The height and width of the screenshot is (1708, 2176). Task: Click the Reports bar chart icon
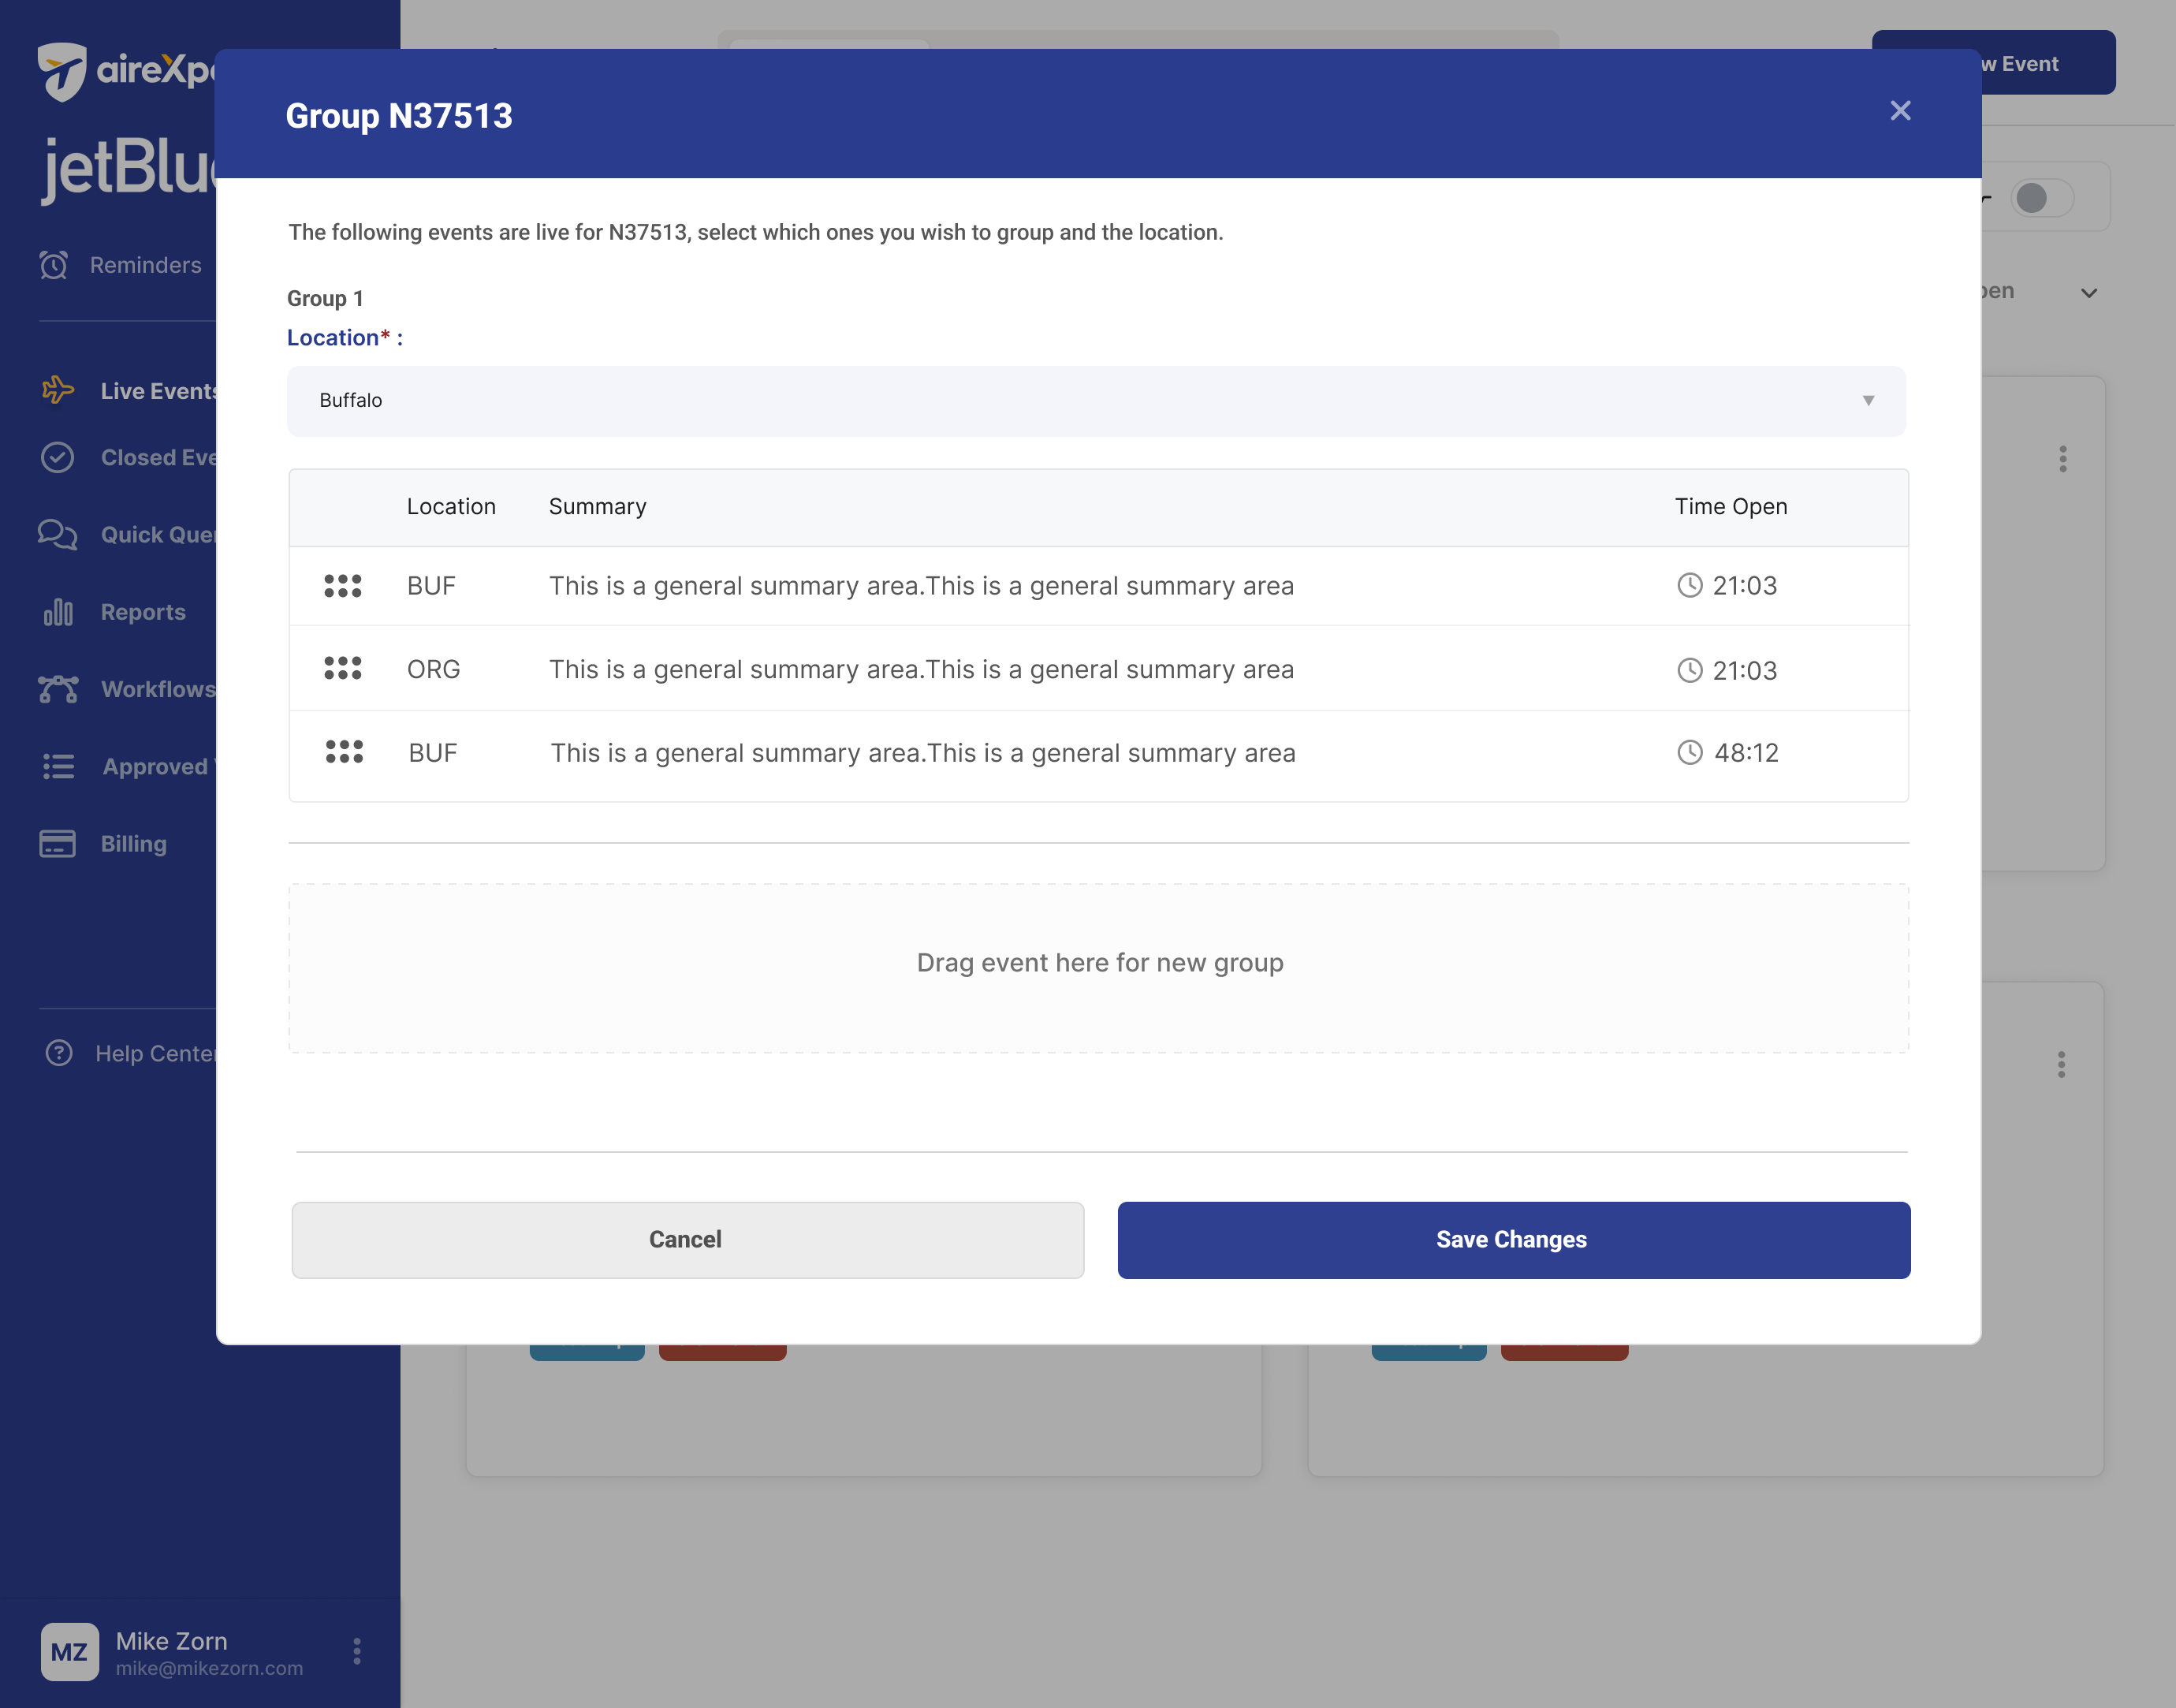point(58,612)
